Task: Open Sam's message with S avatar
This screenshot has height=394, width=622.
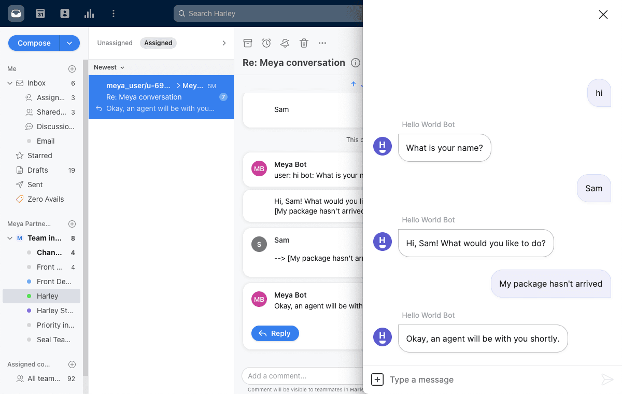Action: 303,252
